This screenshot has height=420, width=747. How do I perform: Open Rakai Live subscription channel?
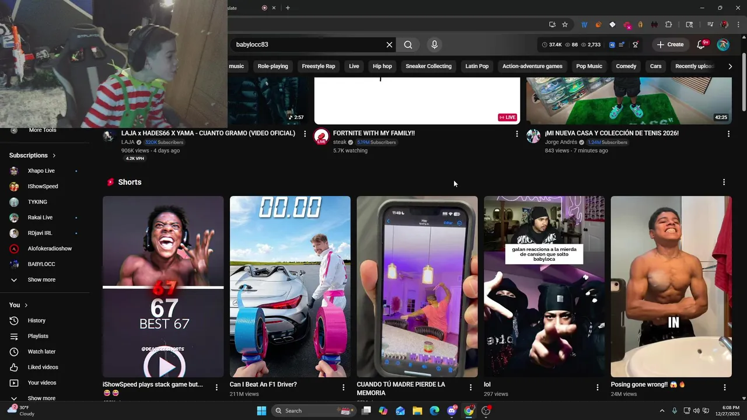40,218
